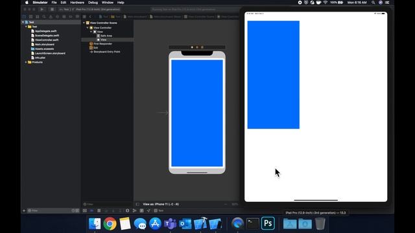Open the Hardware menu
Screen dimensions: 415x233
click(x=77, y=3)
